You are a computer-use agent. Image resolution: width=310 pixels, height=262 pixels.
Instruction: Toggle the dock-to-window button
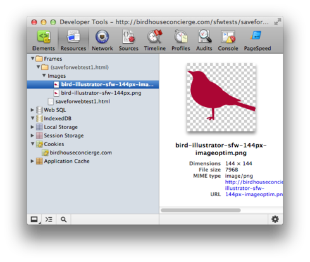tap(34, 220)
